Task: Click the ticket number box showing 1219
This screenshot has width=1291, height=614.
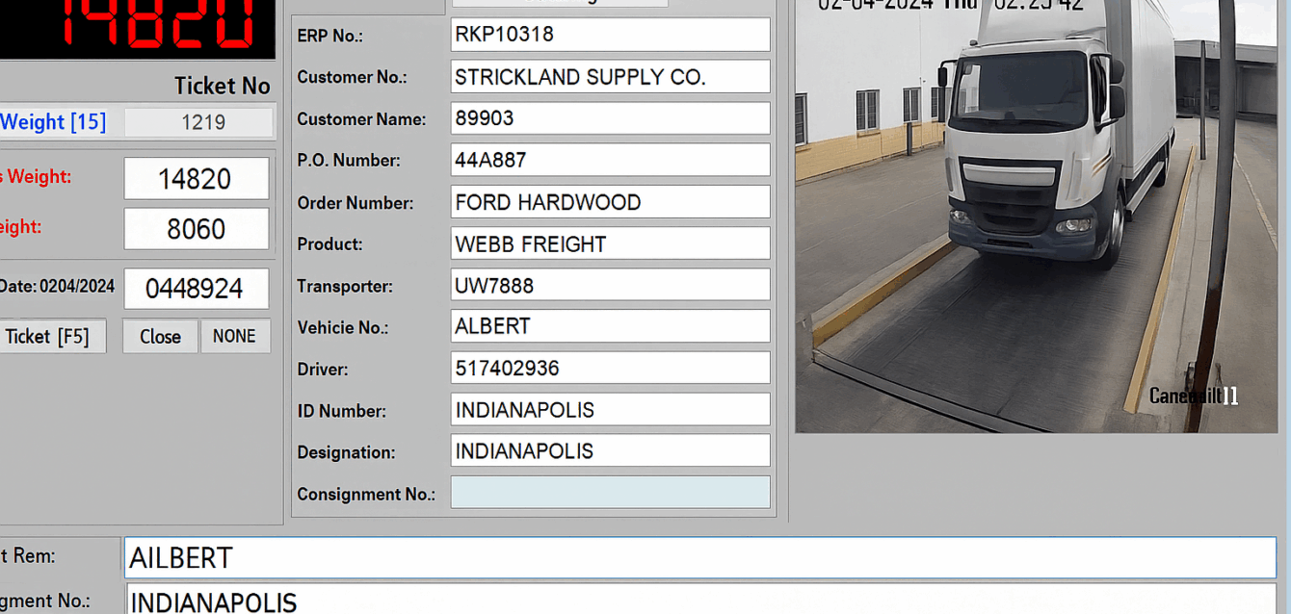Action: [x=199, y=122]
